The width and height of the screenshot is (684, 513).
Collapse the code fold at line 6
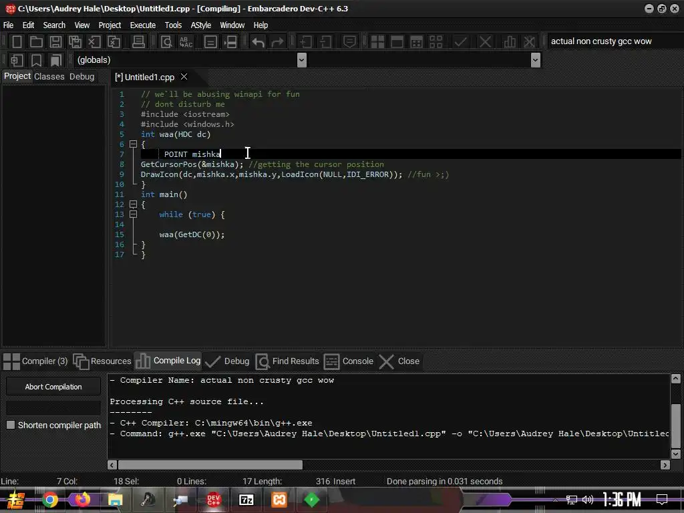coord(134,144)
